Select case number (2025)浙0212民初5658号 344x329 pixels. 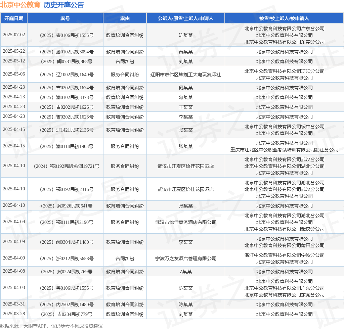click(67, 258)
